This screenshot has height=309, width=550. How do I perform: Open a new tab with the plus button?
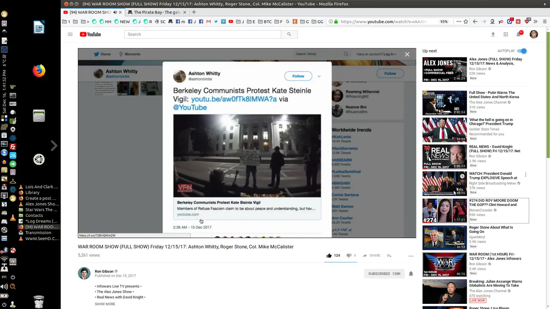194,12
